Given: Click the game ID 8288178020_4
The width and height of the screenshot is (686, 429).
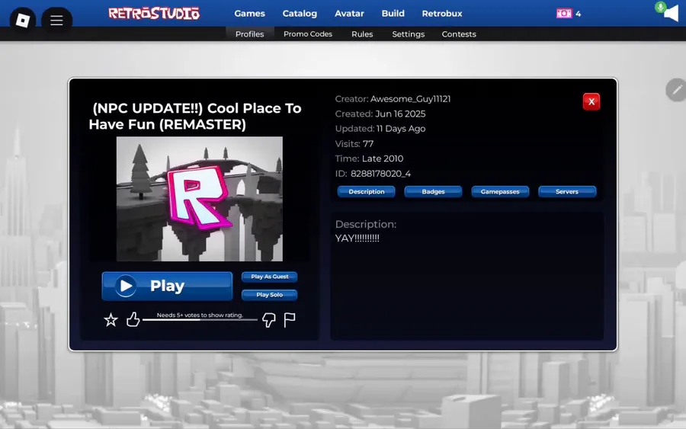Looking at the screenshot, I should pos(380,174).
